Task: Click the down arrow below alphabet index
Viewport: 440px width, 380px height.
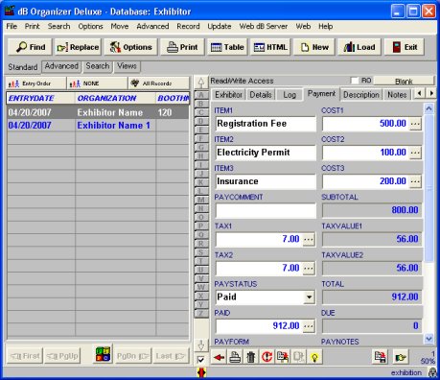Action: (x=201, y=345)
